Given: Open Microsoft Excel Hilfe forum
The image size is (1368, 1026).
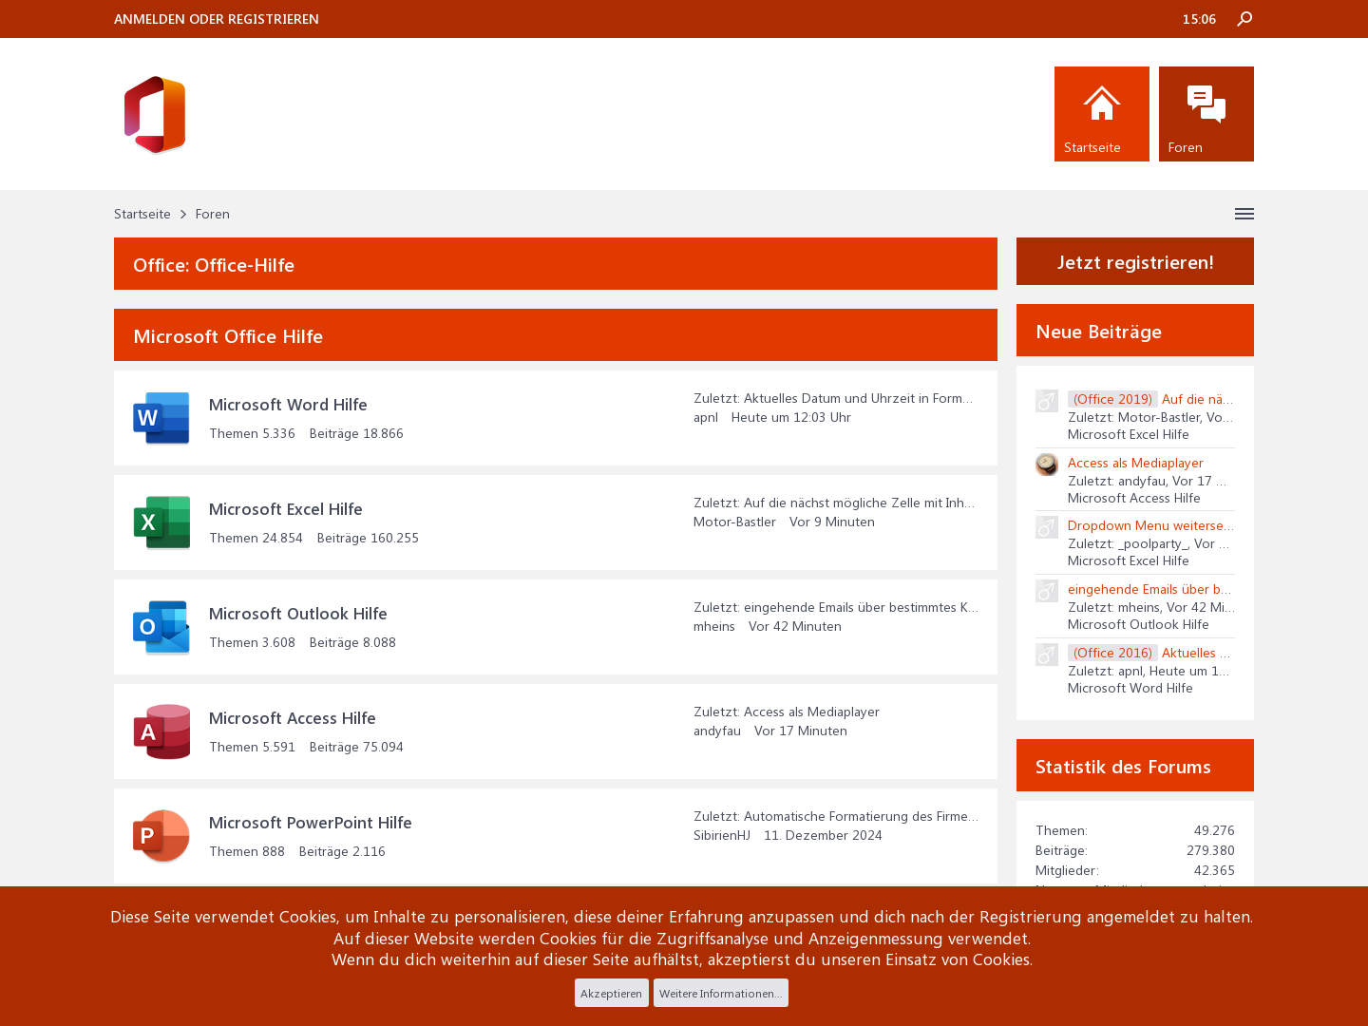Looking at the screenshot, I should coord(286,509).
